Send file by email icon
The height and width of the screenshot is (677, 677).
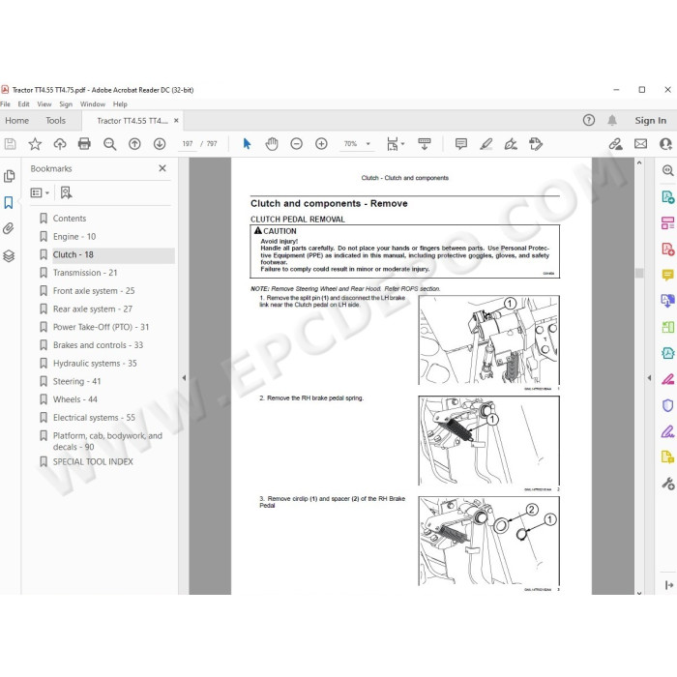coord(640,144)
